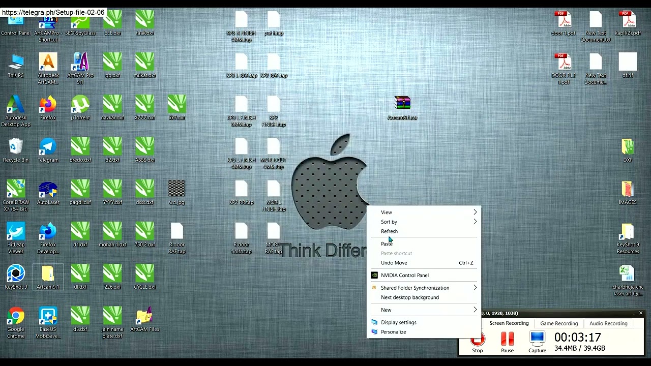The width and height of the screenshot is (651, 366).
Task: Click the µTorrent desktop icon
Action: pyautogui.click(x=80, y=108)
